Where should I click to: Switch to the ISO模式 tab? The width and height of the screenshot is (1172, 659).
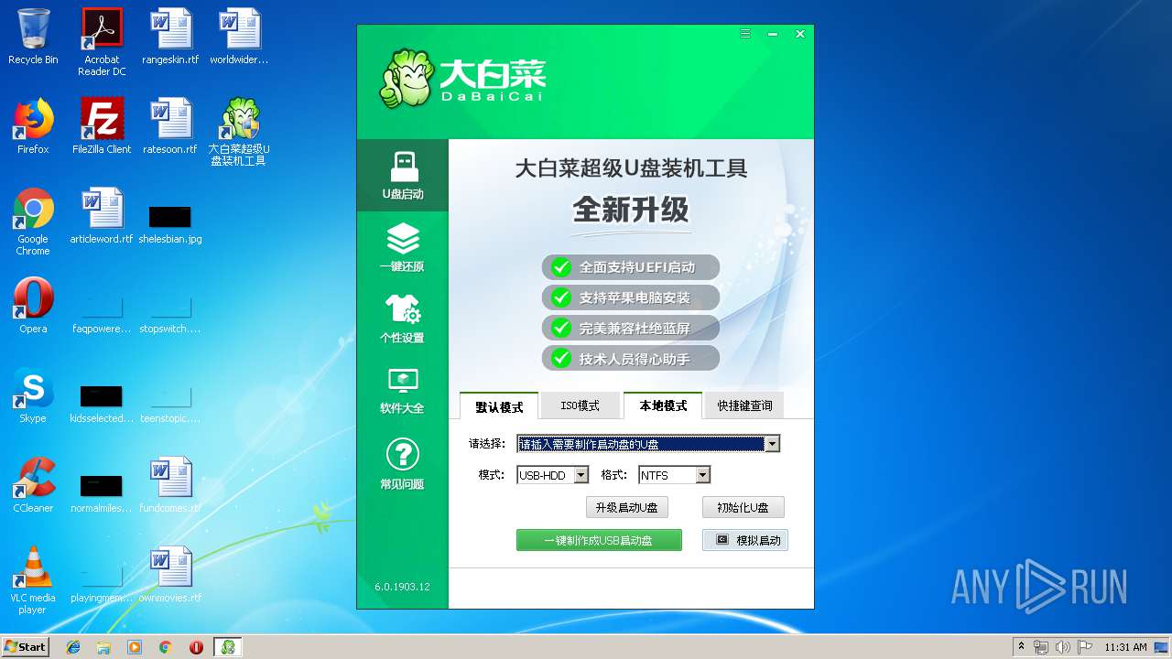(580, 405)
